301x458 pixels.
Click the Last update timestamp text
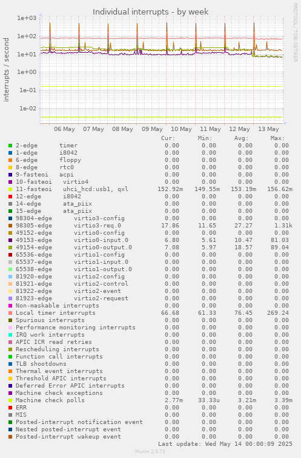pyautogui.click(x=225, y=444)
